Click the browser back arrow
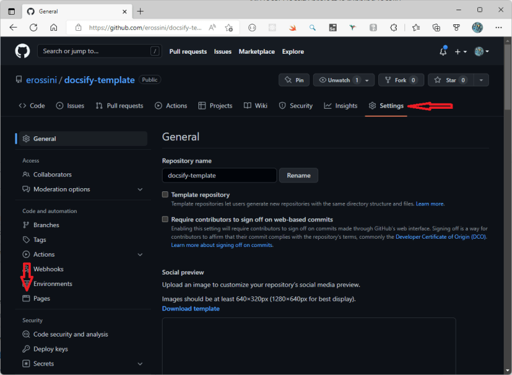The image size is (512, 375). 13,28
